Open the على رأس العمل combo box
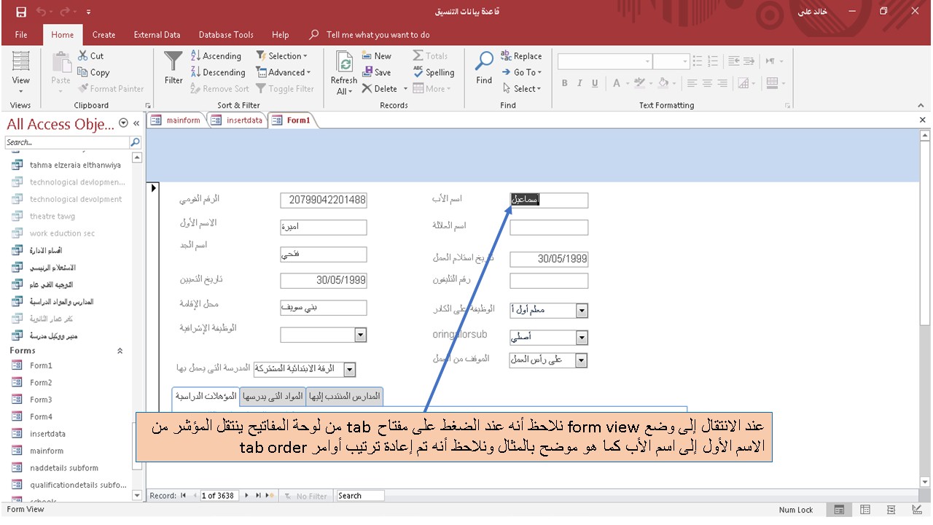The image size is (933, 525). (x=581, y=359)
